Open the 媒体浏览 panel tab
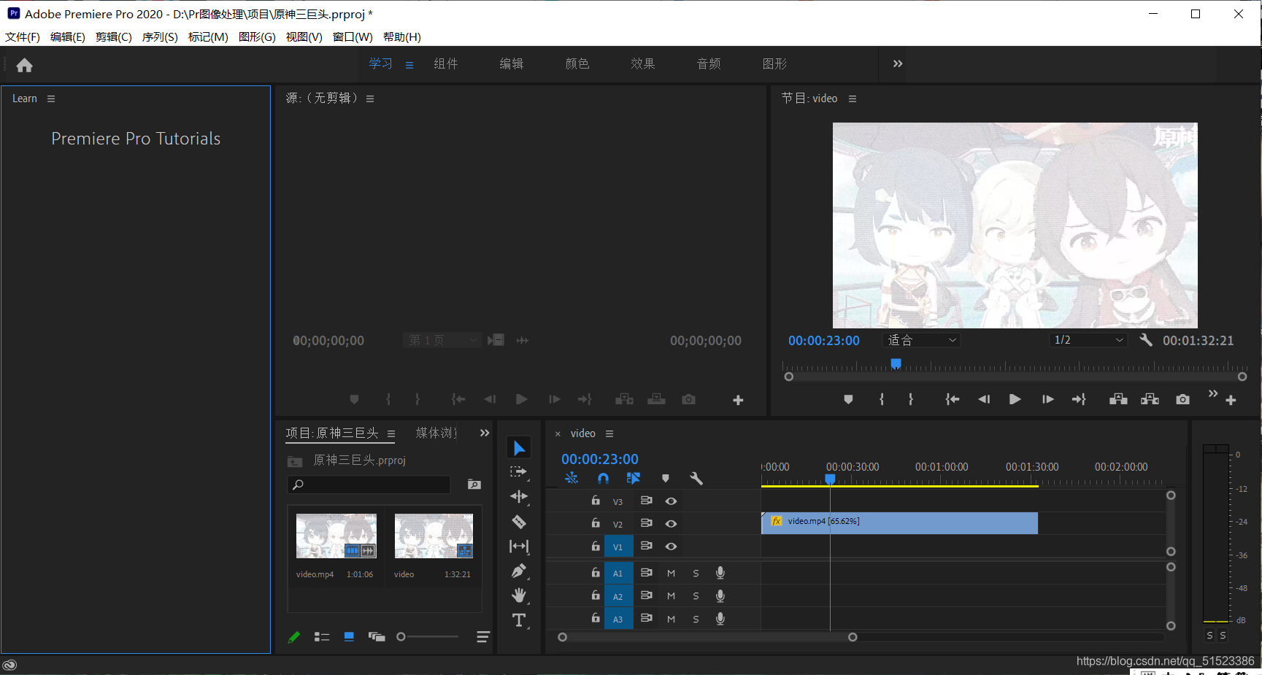The width and height of the screenshot is (1262, 675). point(436,433)
